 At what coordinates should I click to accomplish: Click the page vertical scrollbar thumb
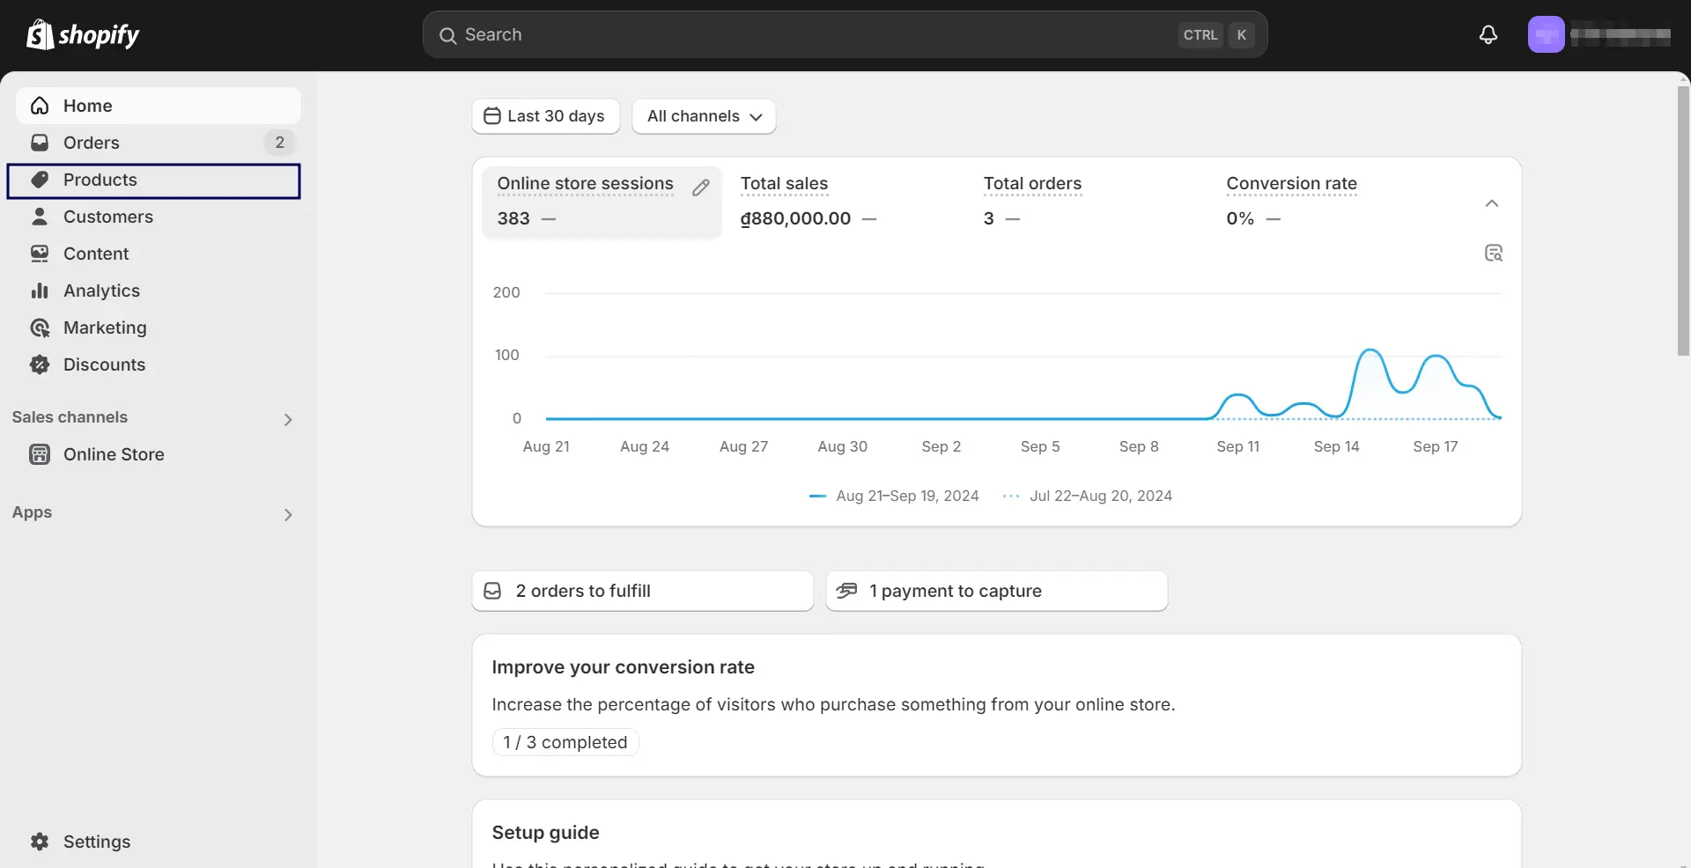[x=1683, y=220]
